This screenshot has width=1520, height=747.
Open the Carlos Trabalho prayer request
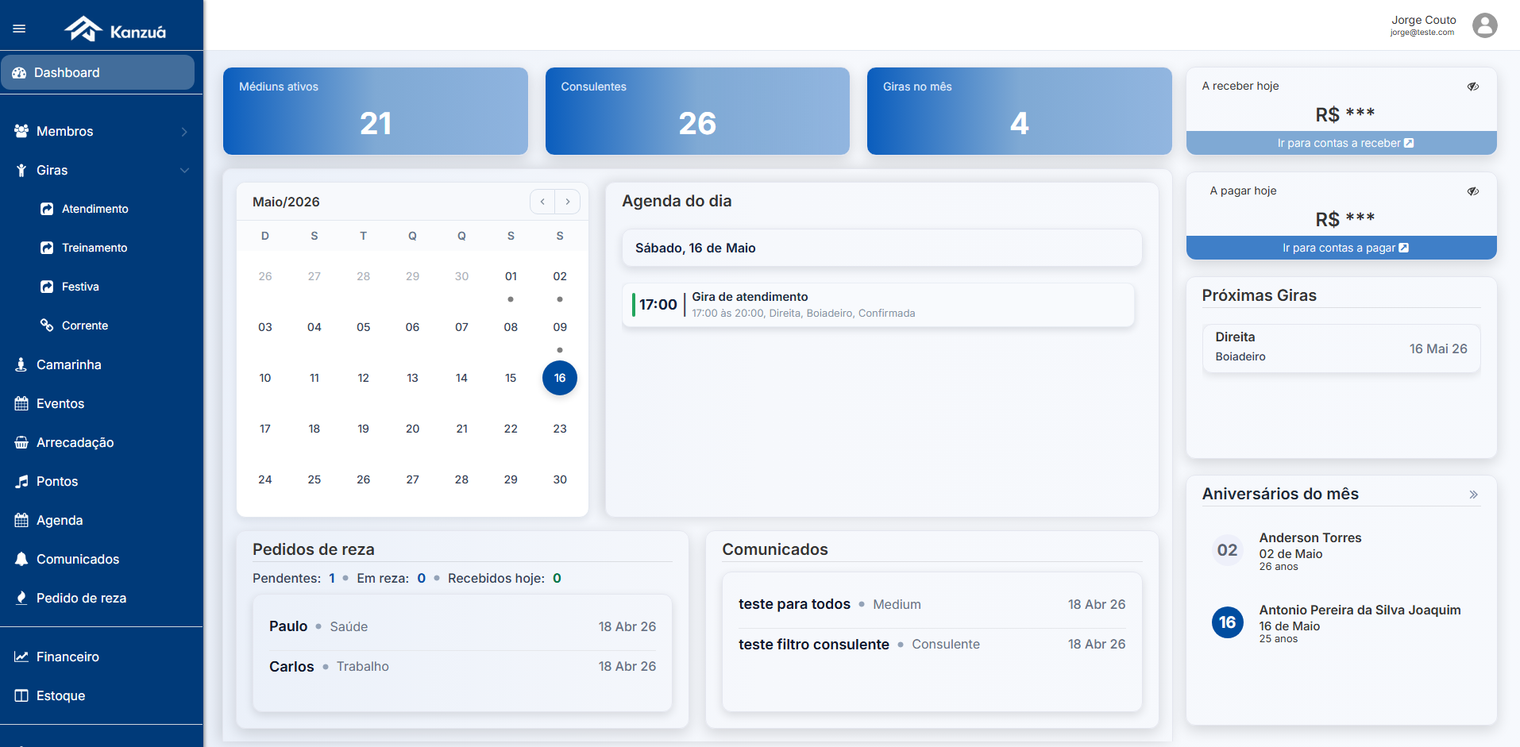(x=462, y=666)
